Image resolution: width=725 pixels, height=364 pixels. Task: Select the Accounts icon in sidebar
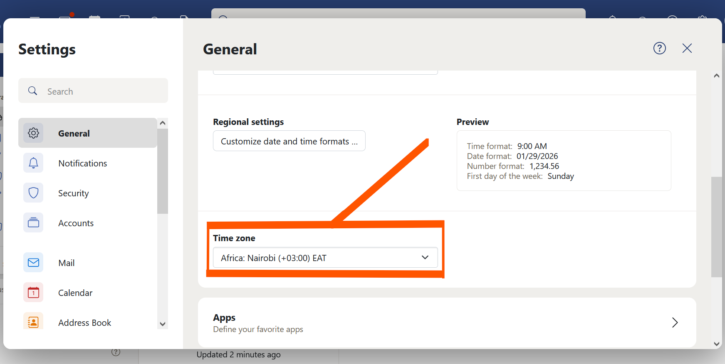(33, 222)
